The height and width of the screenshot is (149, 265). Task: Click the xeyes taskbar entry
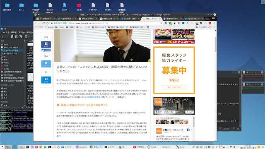[x=166, y=147]
